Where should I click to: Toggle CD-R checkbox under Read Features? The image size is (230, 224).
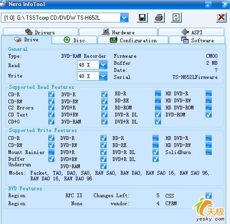click(51, 94)
